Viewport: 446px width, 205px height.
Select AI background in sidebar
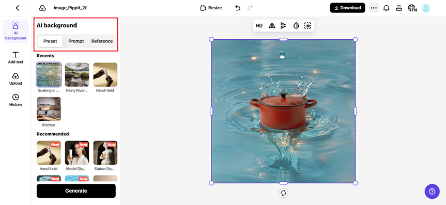pyautogui.click(x=16, y=31)
